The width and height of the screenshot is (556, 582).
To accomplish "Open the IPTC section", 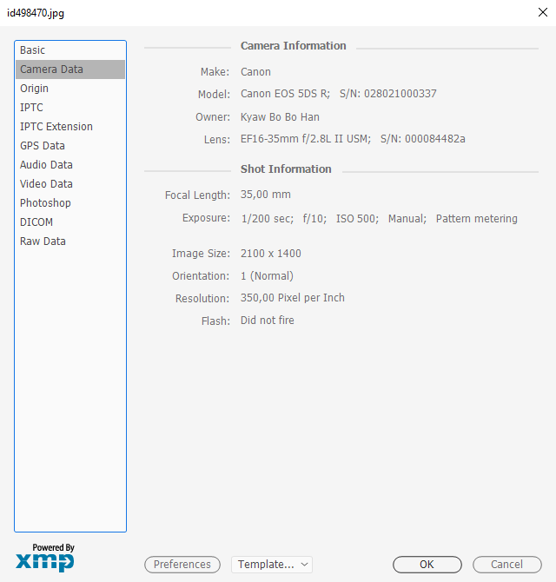I will [70, 108].
